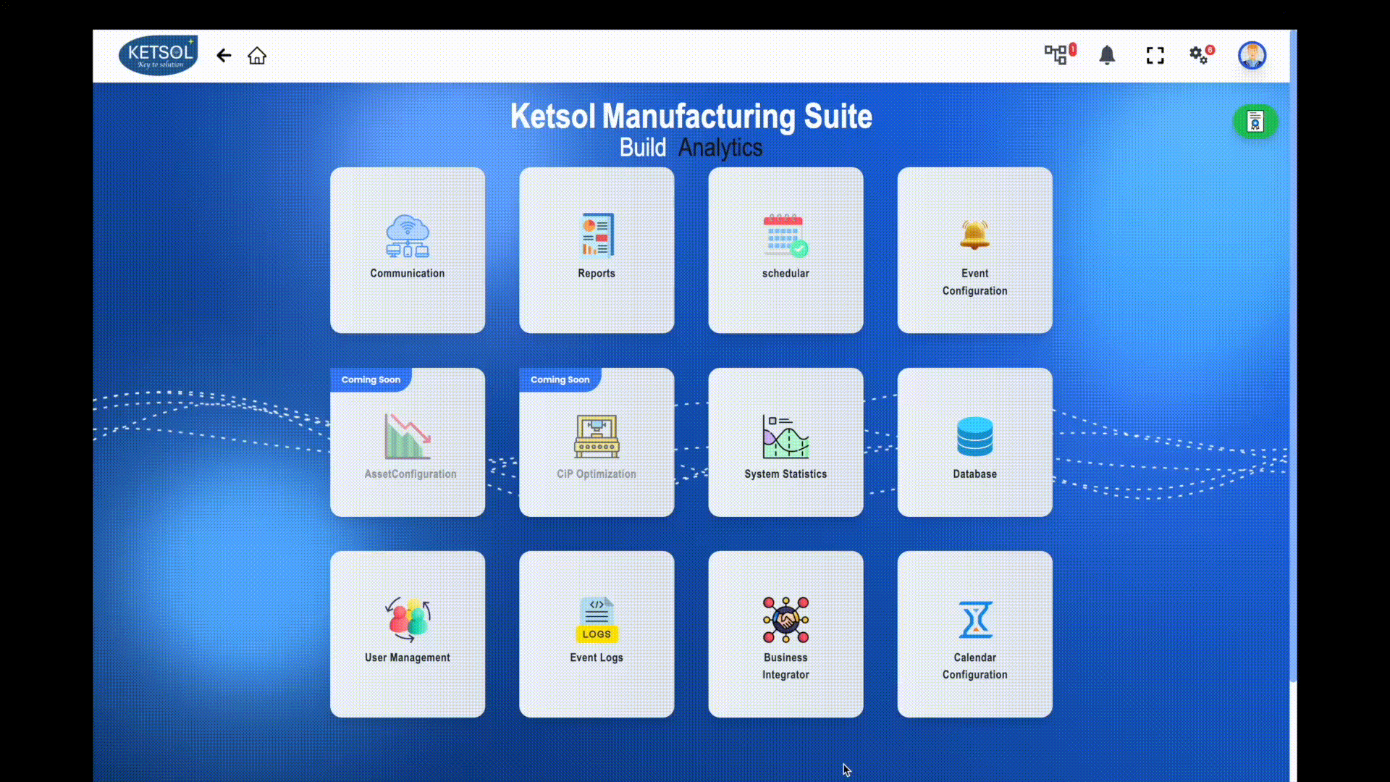Open the user profile avatar menu

tap(1252, 55)
